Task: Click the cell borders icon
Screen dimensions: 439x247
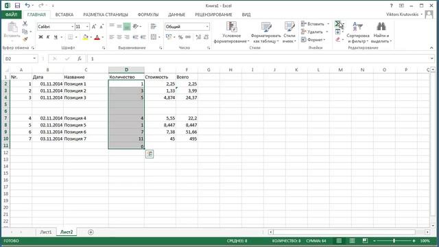Action: [71, 37]
